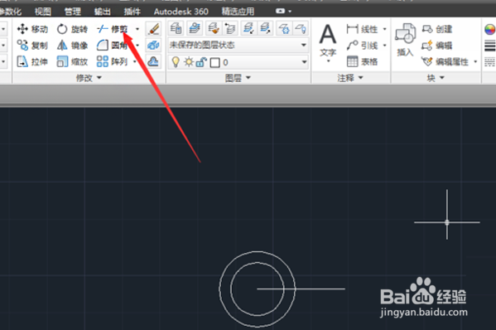This screenshot has height=330, width=496.
Task: Toggle layer 0 freeze sun icon
Action: 189,62
